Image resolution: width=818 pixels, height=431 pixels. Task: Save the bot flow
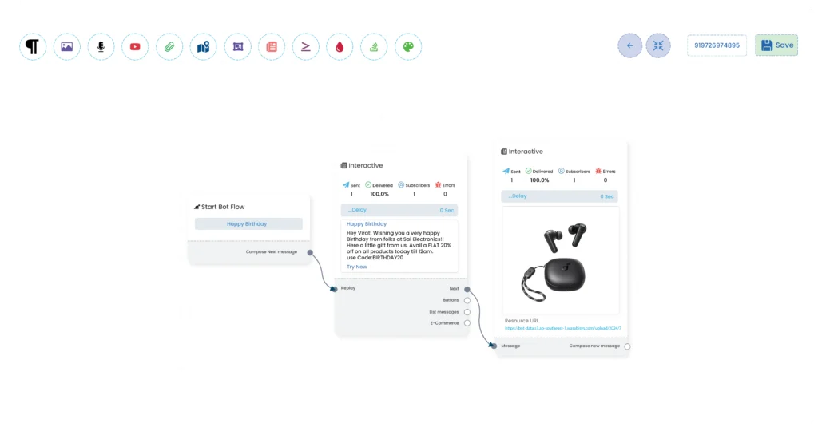click(x=776, y=45)
